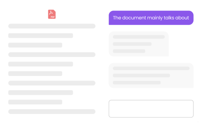This screenshot has height=127, width=203.
Task: Select the purple 'The document mainly talks about' bubble
Action: pyautogui.click(x=151, y=18)
